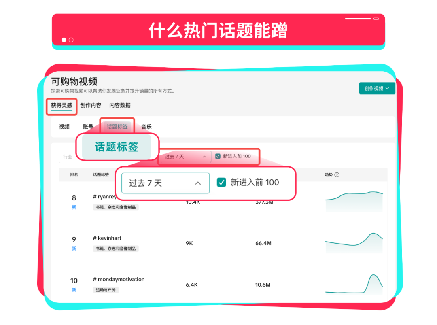Select the 音乐 sub-tab
437x325 pixels.
point(146,127)
